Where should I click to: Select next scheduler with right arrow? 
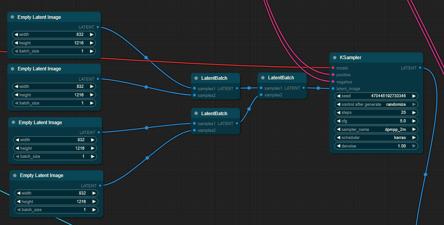(x=414, y=138)
